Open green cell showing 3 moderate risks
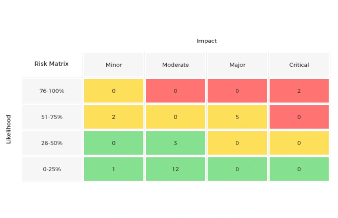338x218 pixels. tap(175, 143)
